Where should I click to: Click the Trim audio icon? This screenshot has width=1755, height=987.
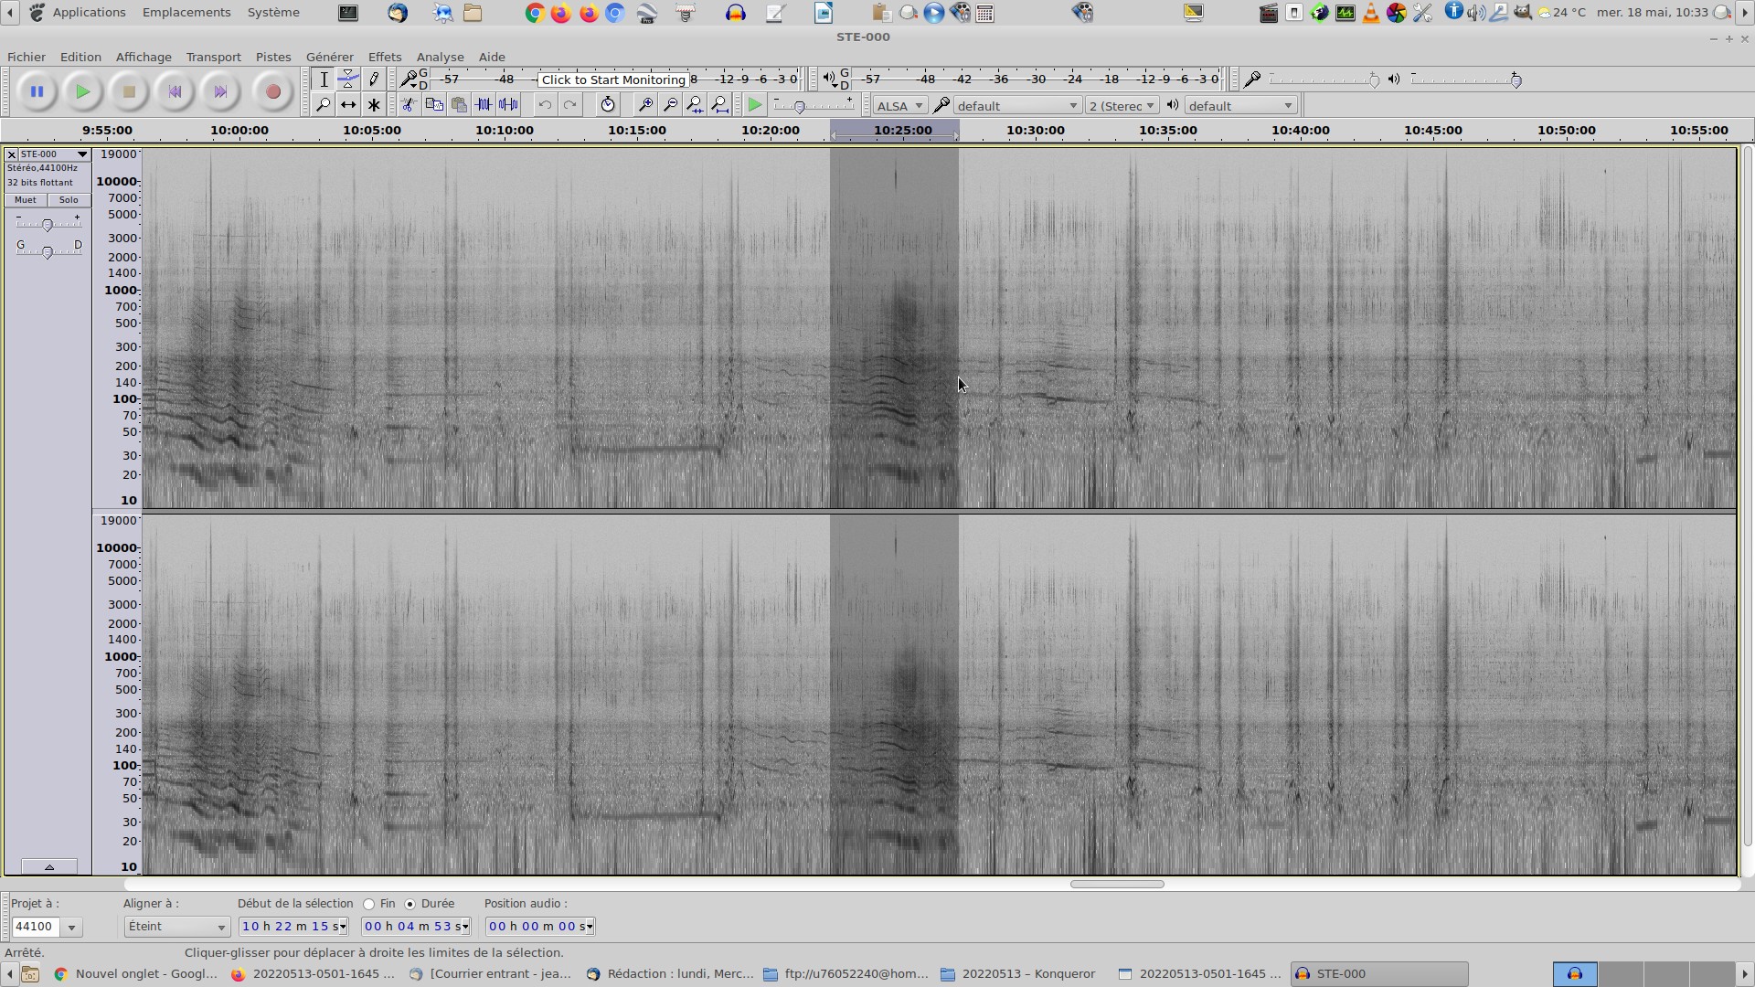pyautogui.click(x=484, y=105)
